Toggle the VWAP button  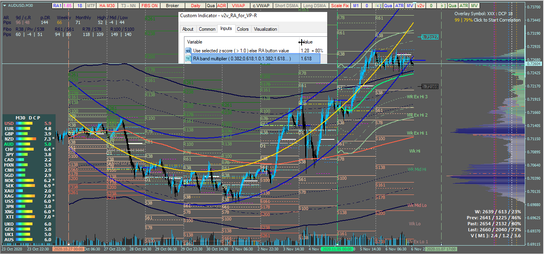[238, 6]
